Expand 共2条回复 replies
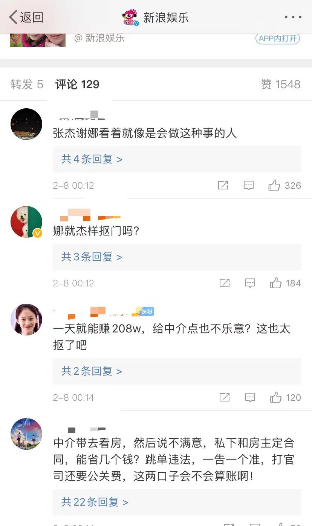Screen dimensions: 312x526 click(x=92, y=371)
